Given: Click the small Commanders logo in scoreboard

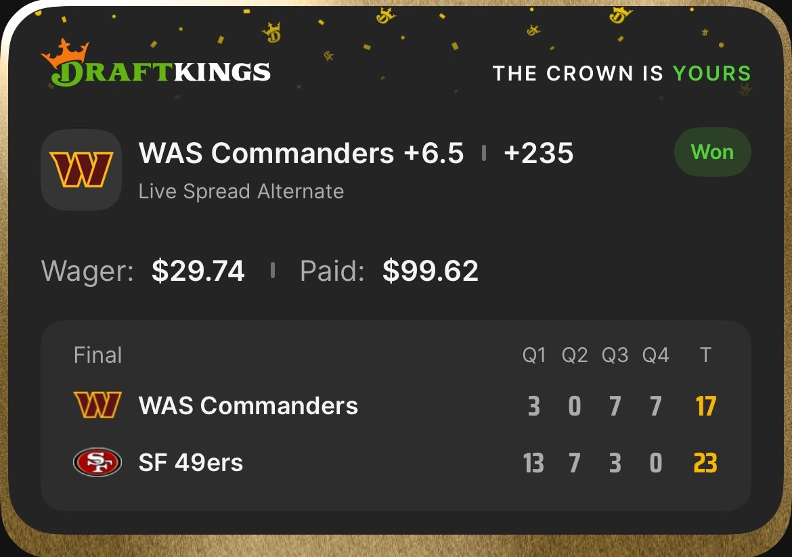Looking at the screenshot, I should pos(97,405).
